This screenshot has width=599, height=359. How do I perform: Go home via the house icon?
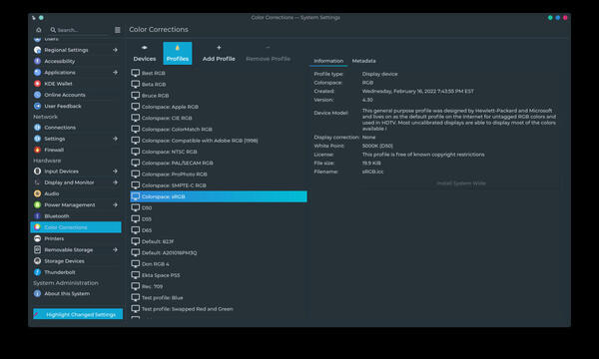click(39, 30)
